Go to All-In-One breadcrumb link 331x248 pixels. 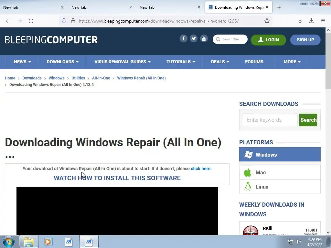point(101,78)
